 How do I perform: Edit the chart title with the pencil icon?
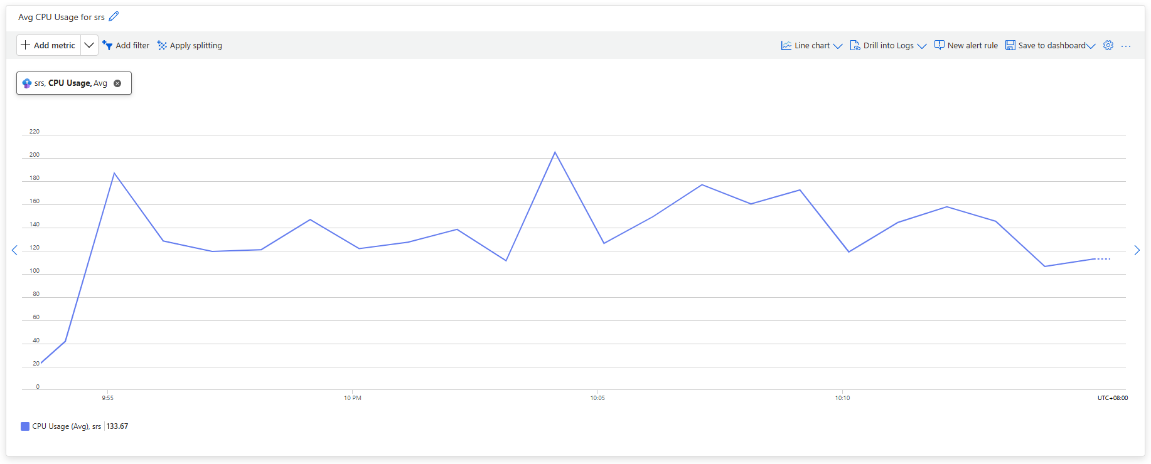pyautogui.click(x=114, y=17)
